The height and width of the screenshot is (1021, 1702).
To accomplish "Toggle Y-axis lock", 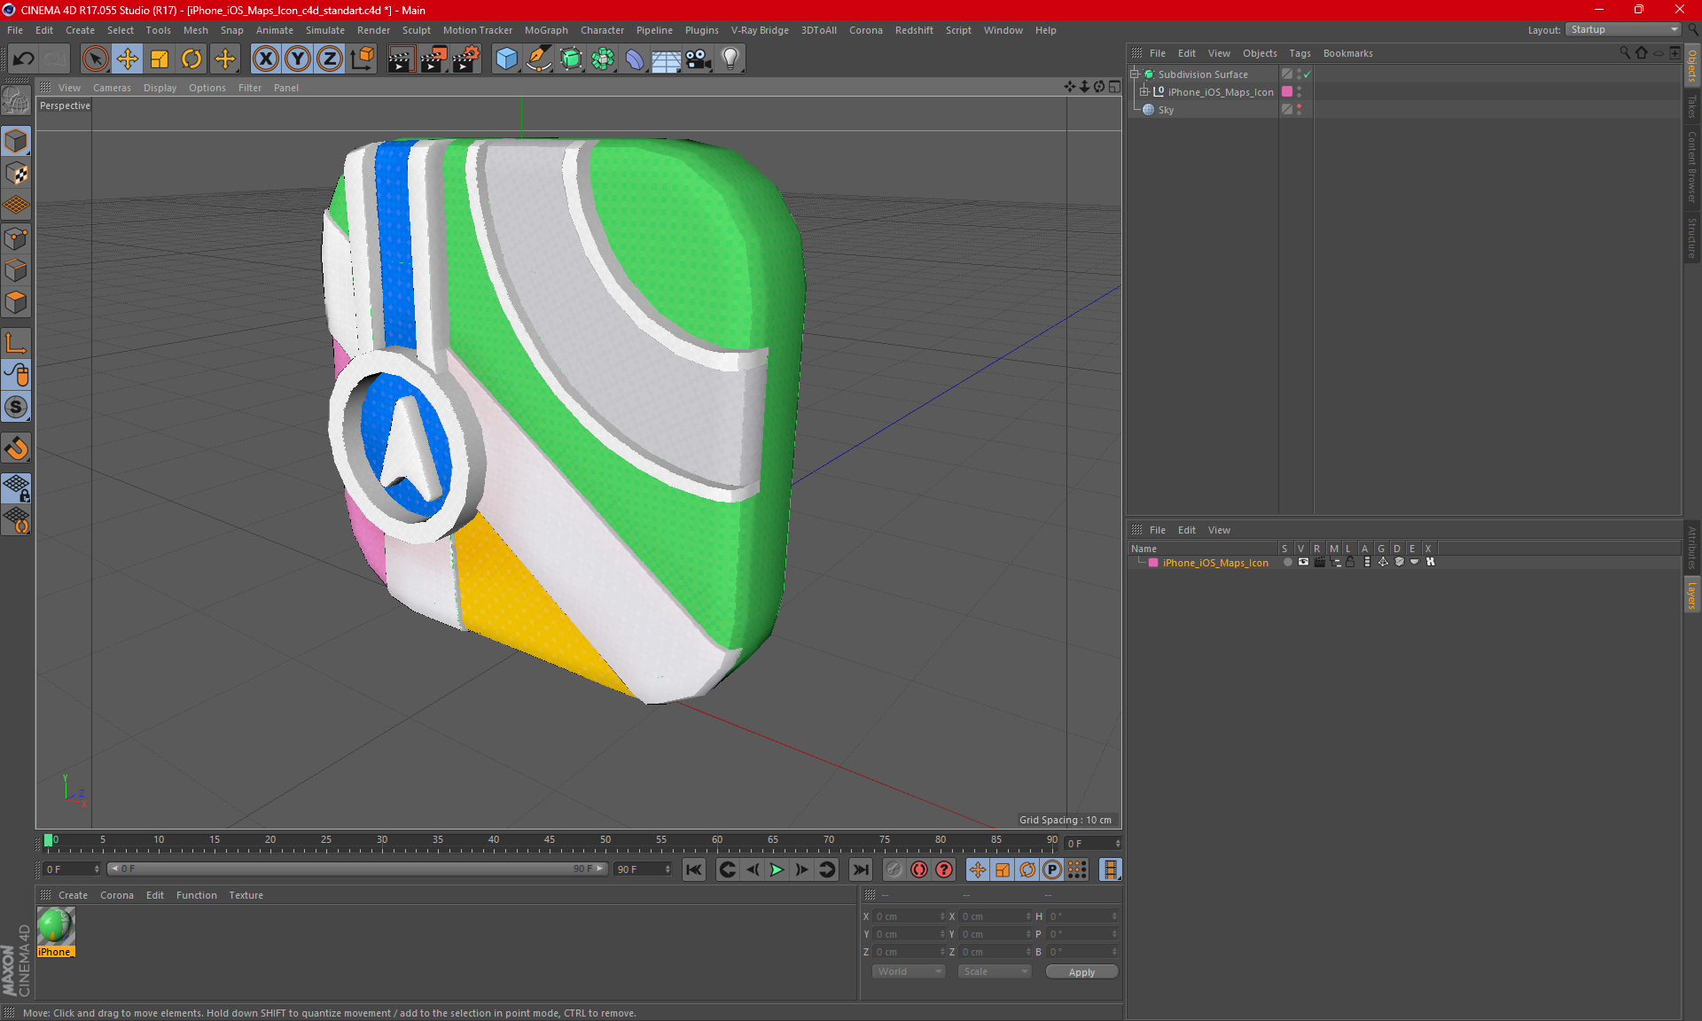I will coord(298,59).
